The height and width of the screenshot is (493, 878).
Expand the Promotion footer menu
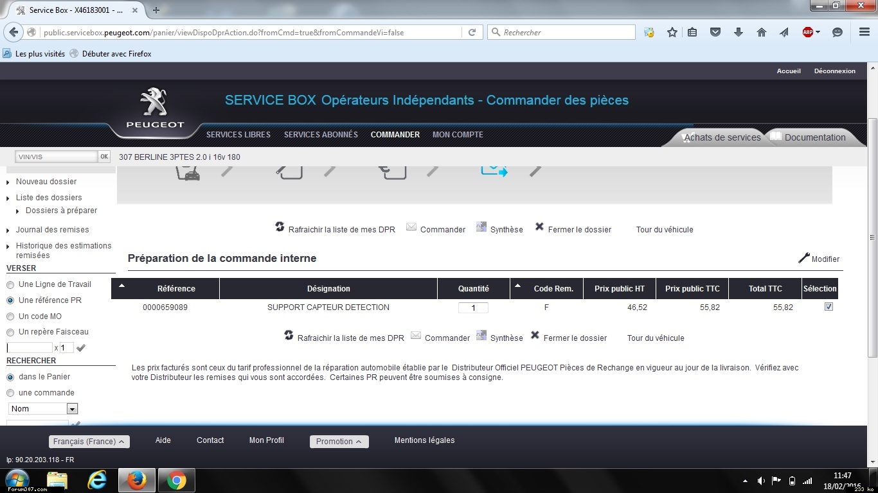[339, 442]
